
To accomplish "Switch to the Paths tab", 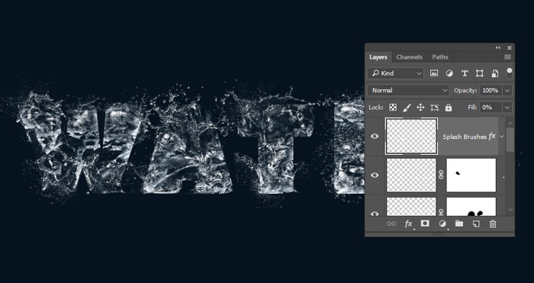I will (440, 57).
